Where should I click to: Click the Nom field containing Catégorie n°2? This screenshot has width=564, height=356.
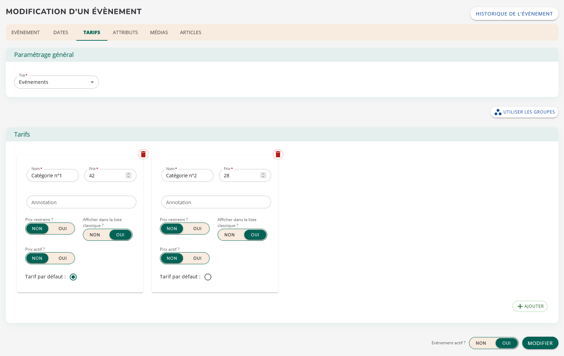pos(187,176)
